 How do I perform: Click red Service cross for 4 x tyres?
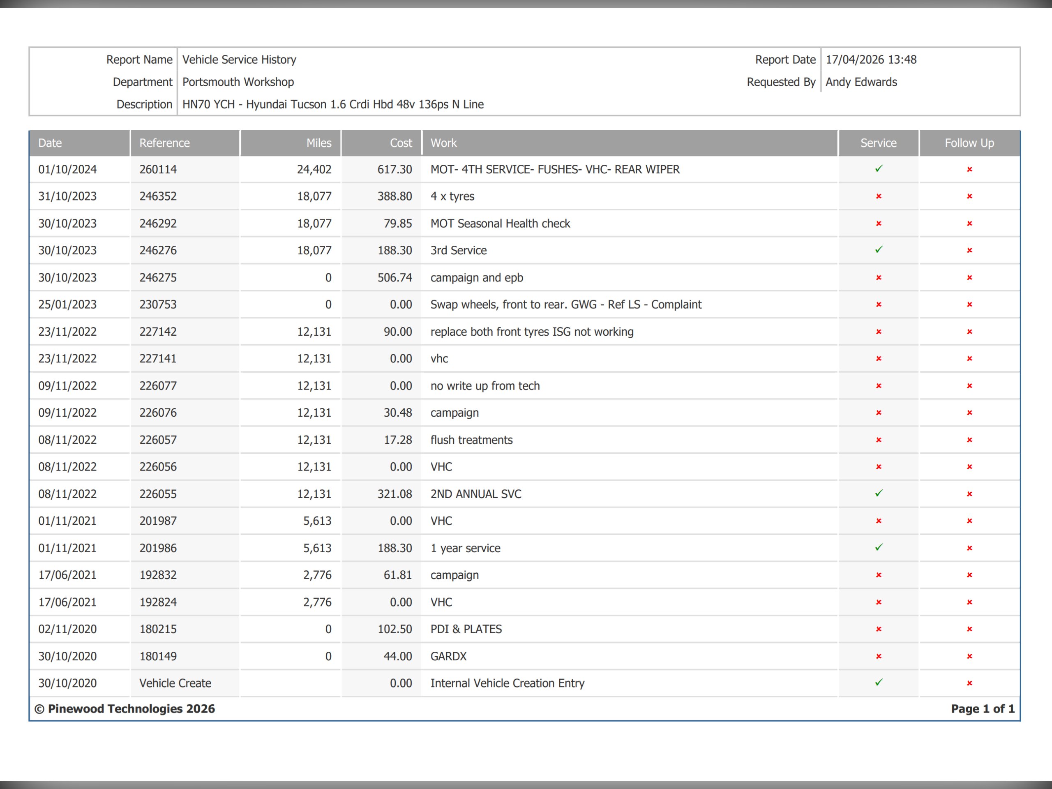tap(879, 196)
